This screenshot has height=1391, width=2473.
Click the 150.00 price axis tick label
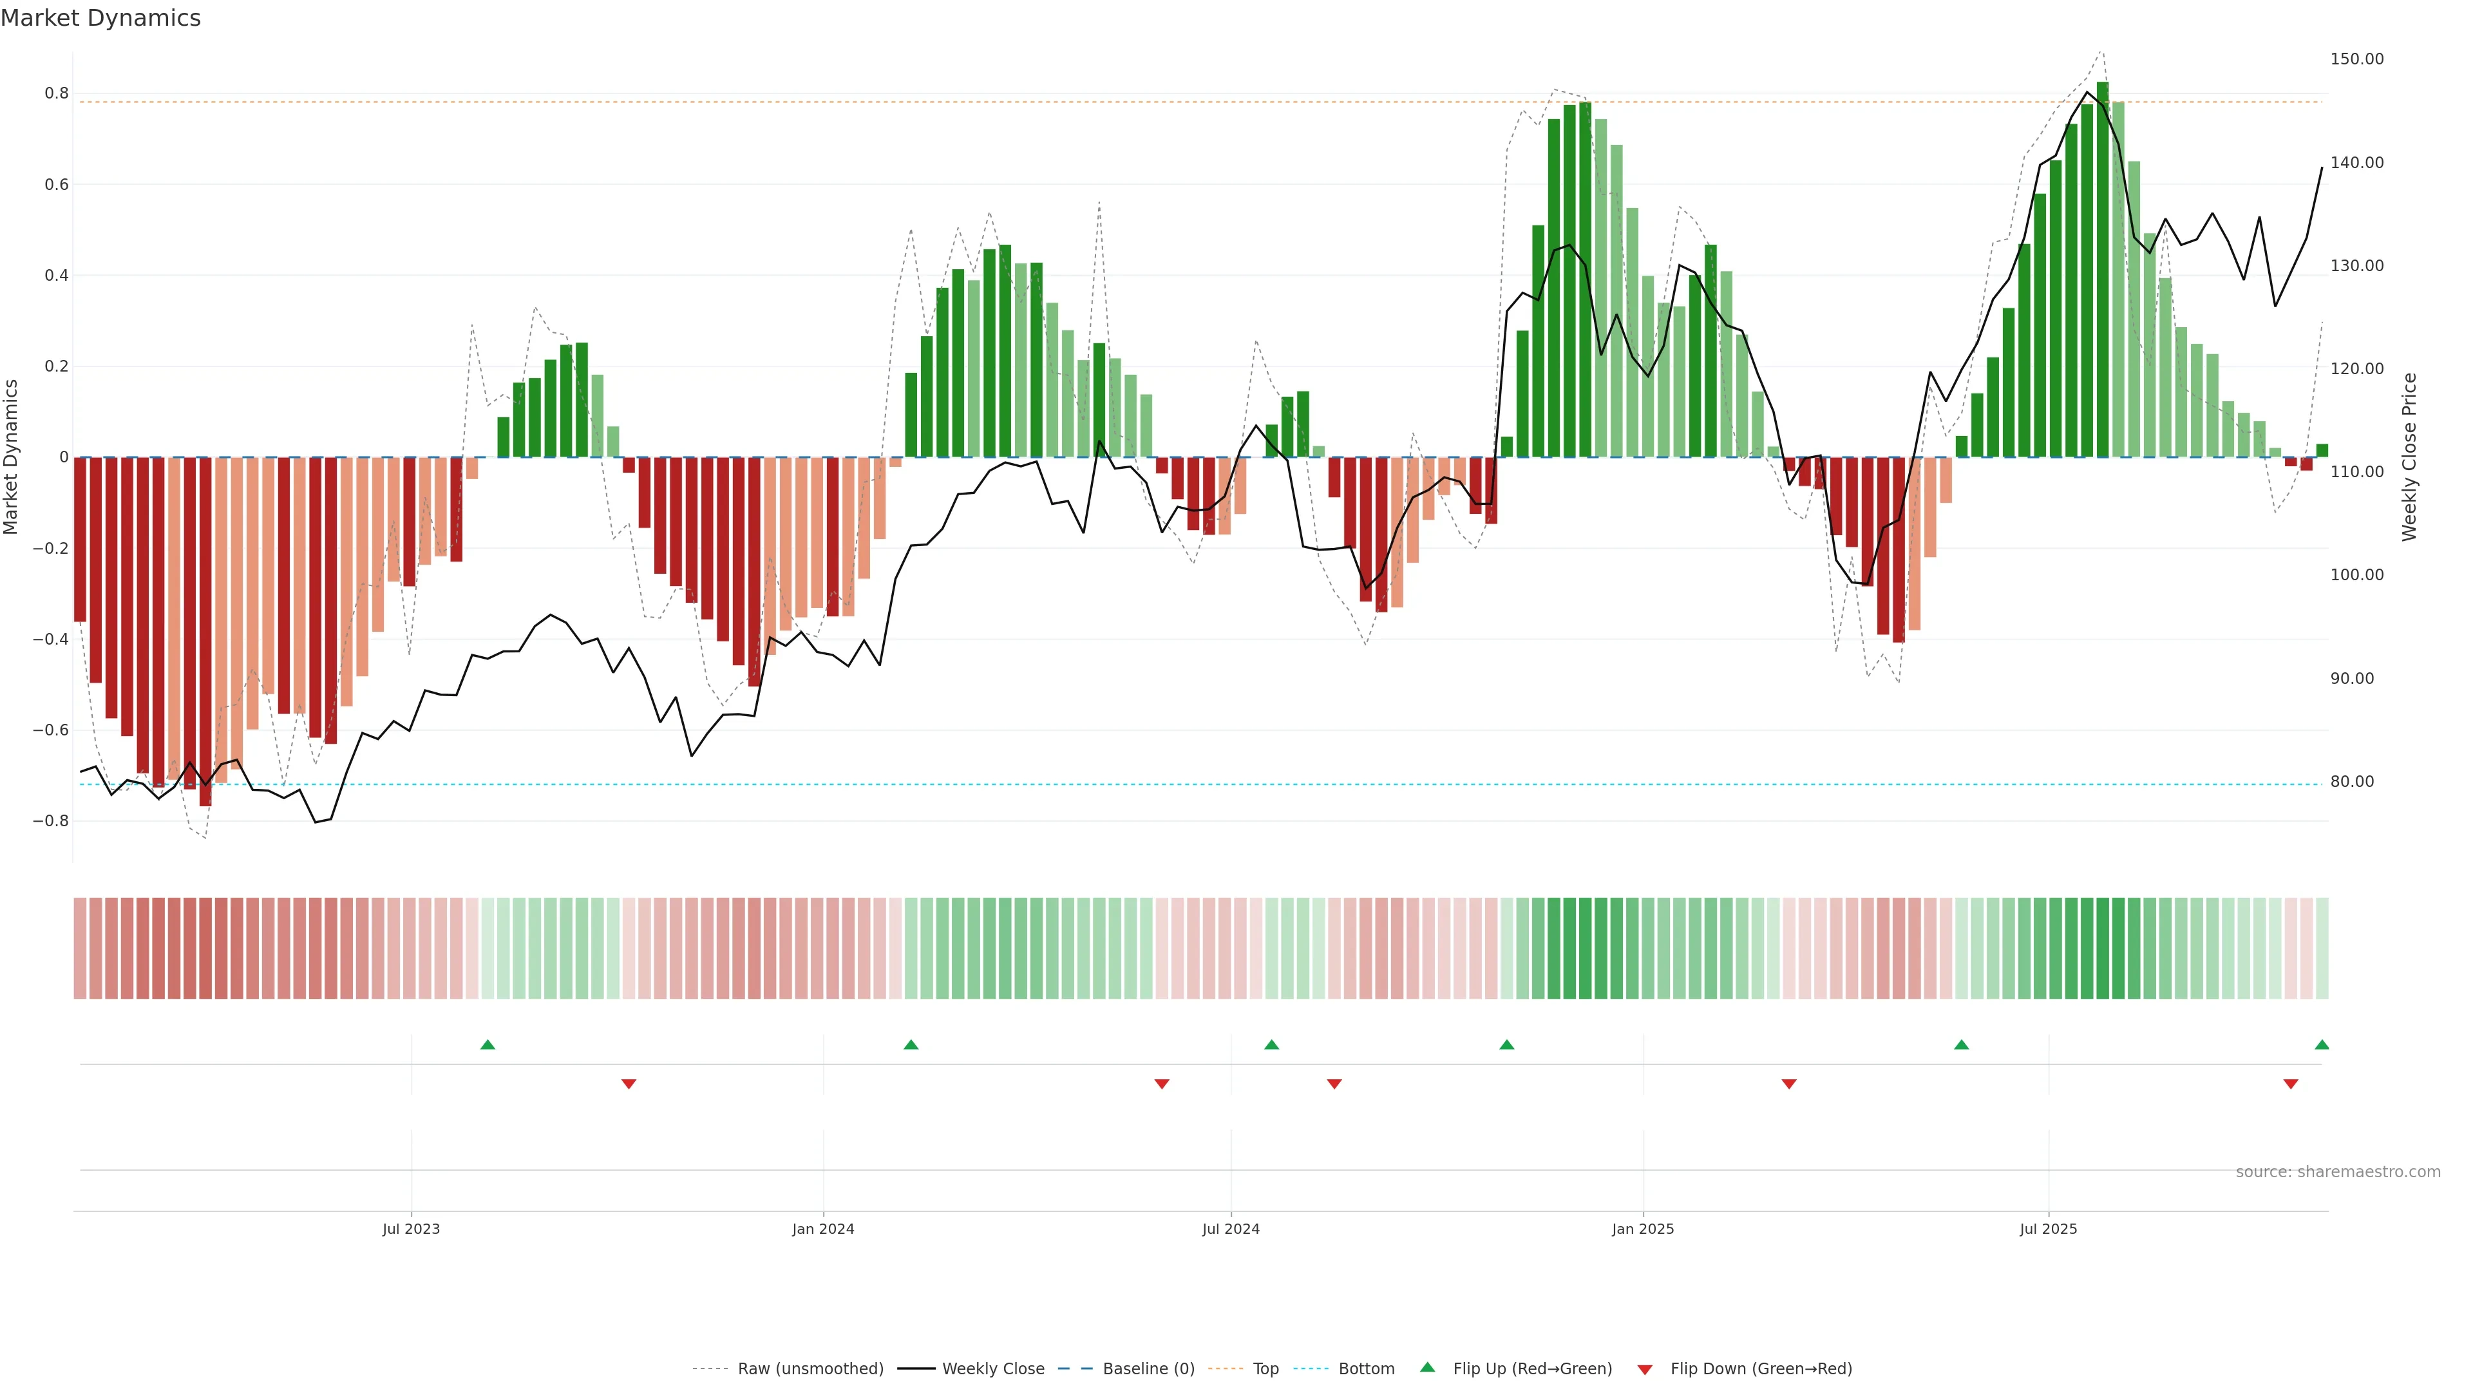[x=2357, y=59]
